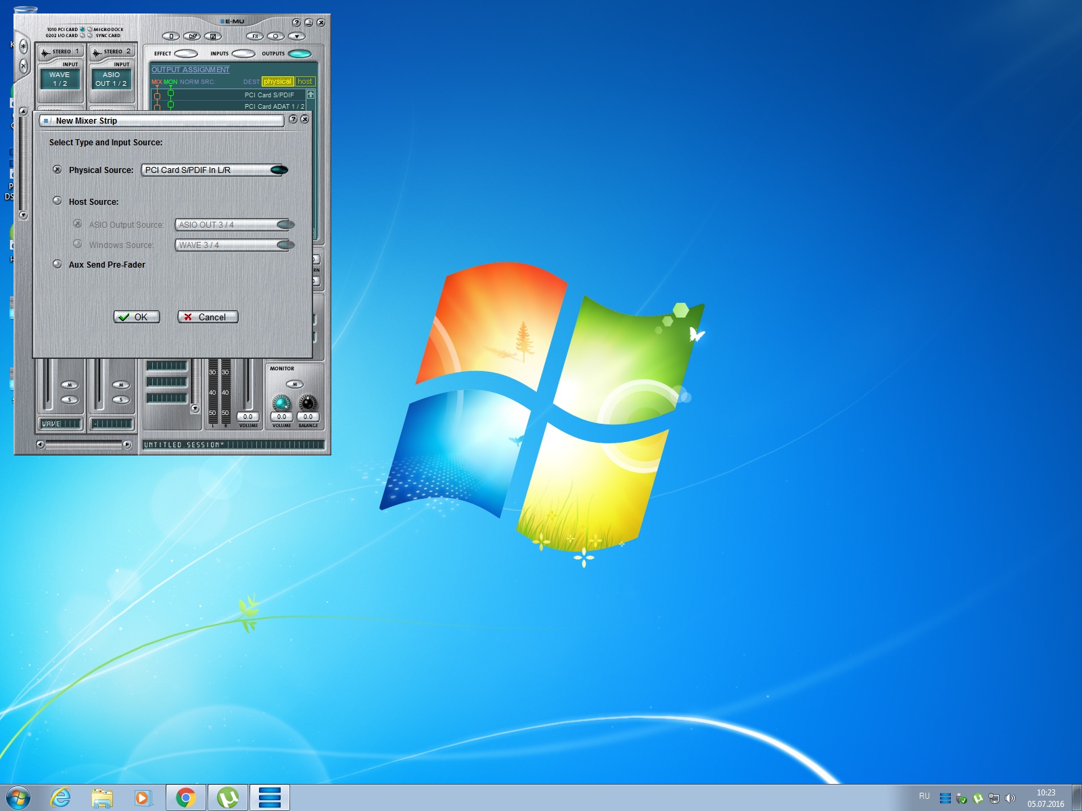The height and width of the screenshot is (811, 1082).
Task: Click the Open Session folder icon
Action: (192, 36)
